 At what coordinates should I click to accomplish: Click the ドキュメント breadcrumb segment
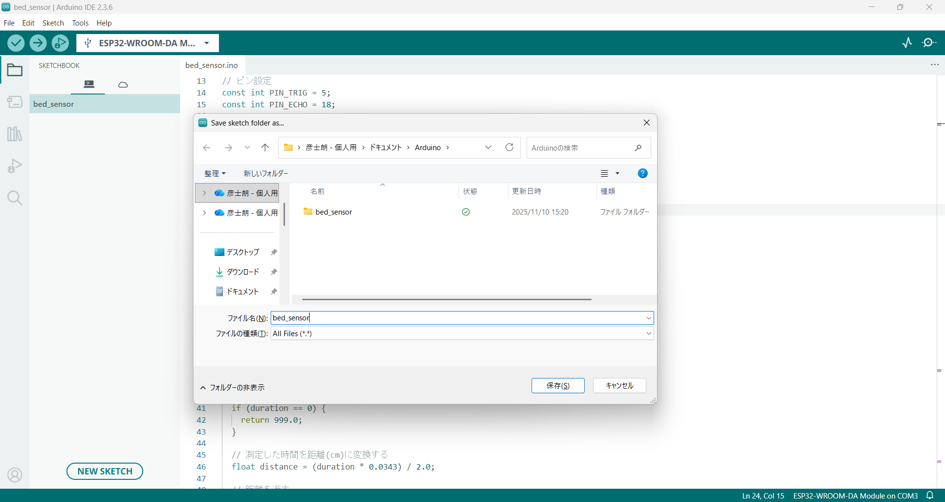pyautogui.click(x=386, y=148)
